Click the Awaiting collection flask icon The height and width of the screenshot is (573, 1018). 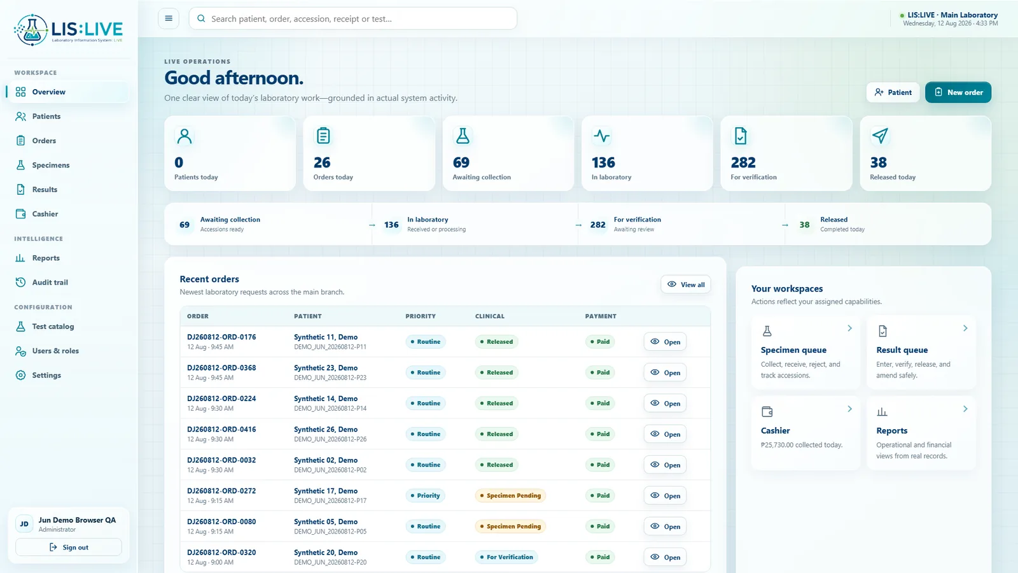pyautogui.click(x=463, y=136)
